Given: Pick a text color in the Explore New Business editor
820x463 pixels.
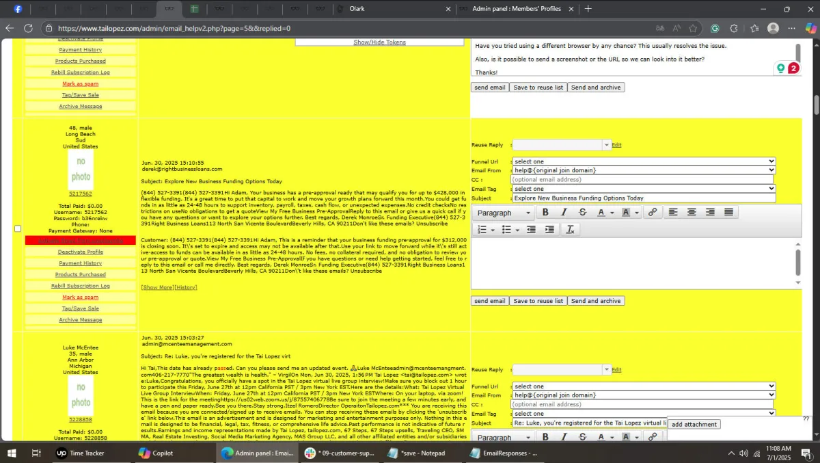Looking at the screenshot, I should coord(601,213).
